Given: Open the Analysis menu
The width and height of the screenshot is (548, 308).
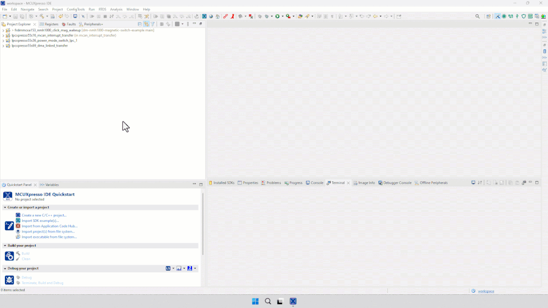Looking at the screenshot, I should tap(116, 9).
